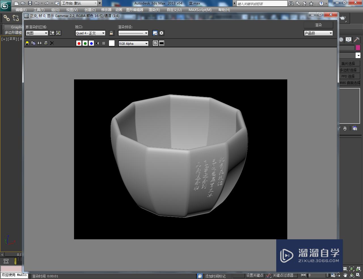Copy rendered image via clipboard icon
Viewport: 363px width, 279px height.
[x=33, y=43]
